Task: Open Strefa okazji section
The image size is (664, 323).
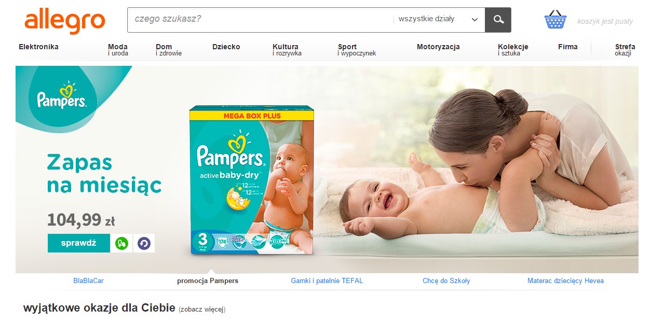Action: click(625, 50)
